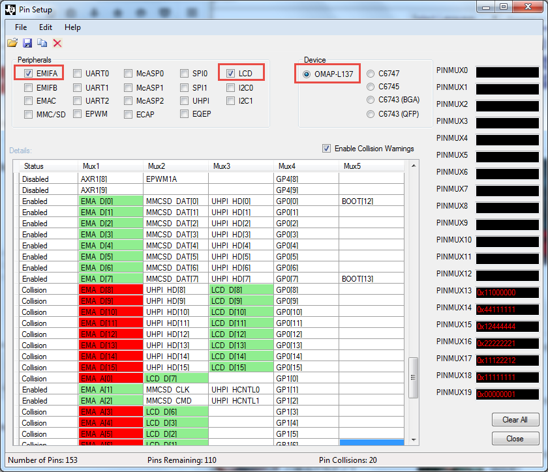548x472 pixels.
Task: Select the C6745 device radio button
Action: 371,86
